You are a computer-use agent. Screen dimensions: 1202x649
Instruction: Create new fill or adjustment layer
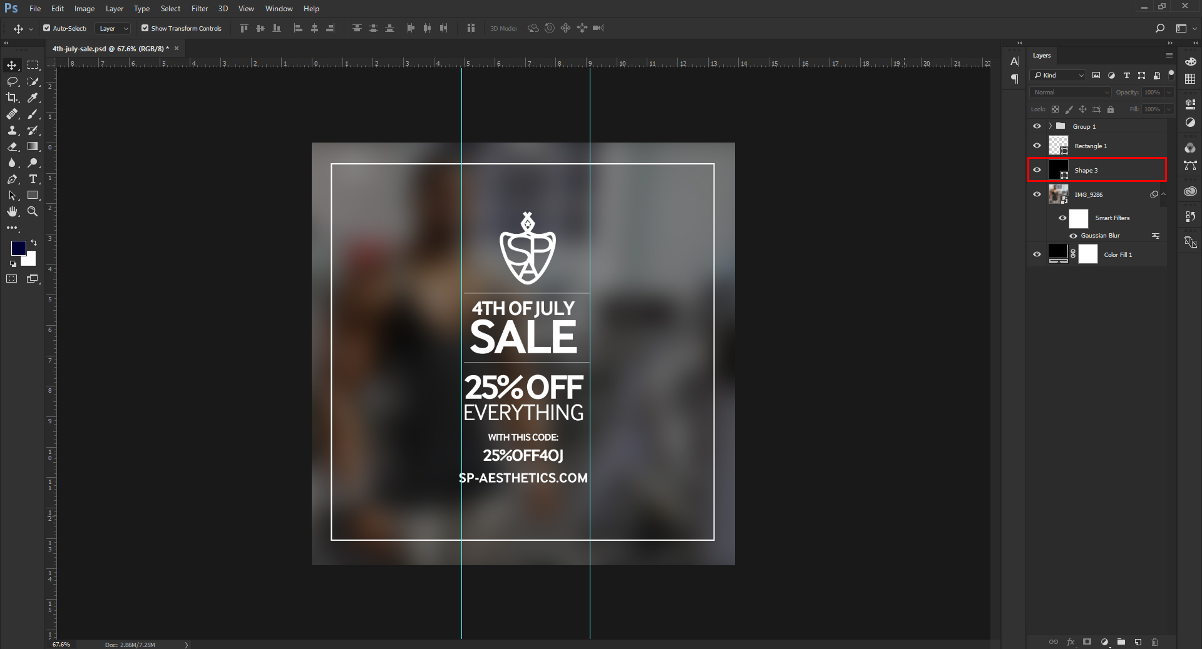[x=1104, y=642]
